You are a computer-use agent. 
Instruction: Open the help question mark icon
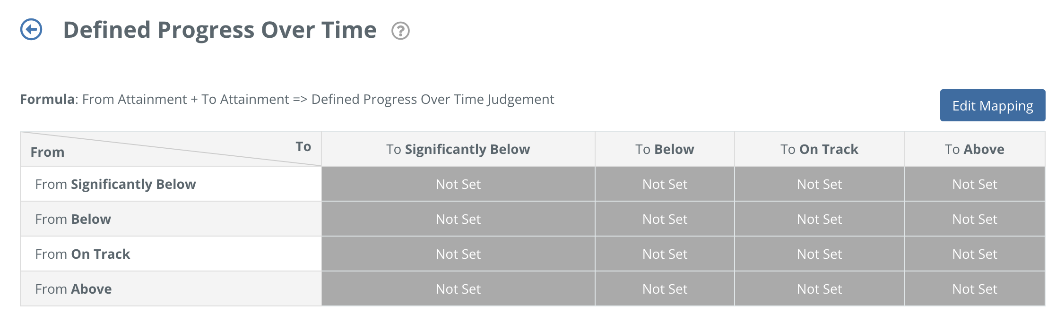point(400,31)
